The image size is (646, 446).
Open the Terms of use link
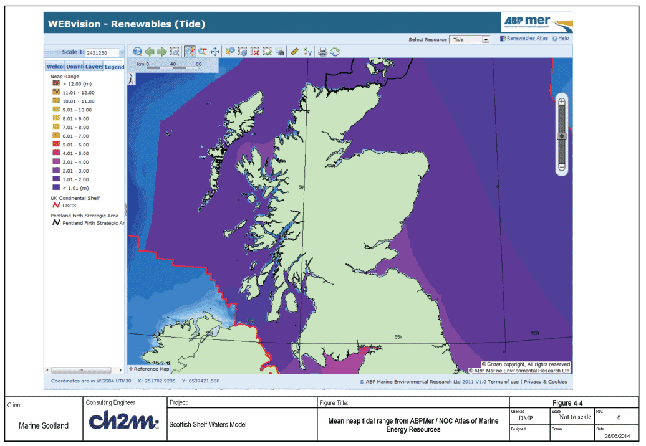coord(503,382)
